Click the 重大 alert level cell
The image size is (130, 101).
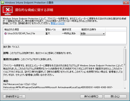point(48,34)
